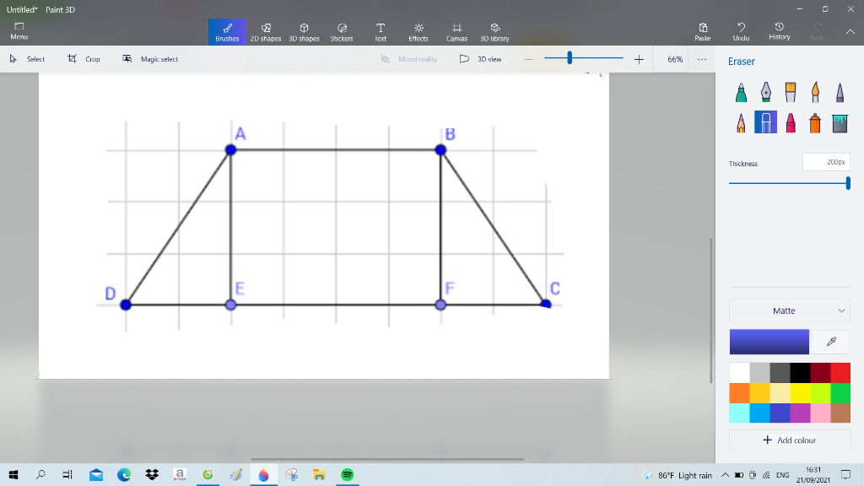Open the Matte material dropdown

tap(789, 310)
